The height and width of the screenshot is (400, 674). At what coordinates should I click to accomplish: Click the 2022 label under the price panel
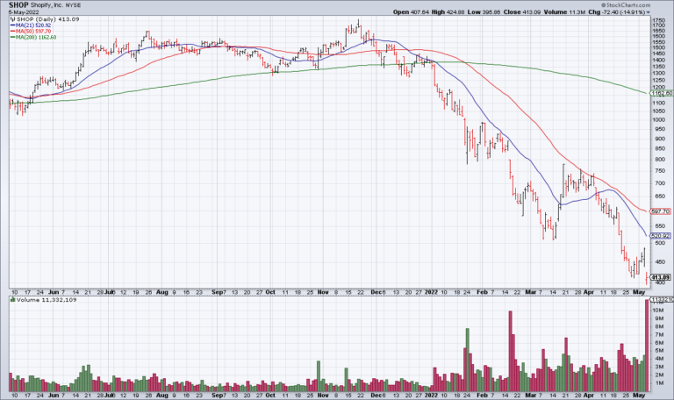click(431, 292)
